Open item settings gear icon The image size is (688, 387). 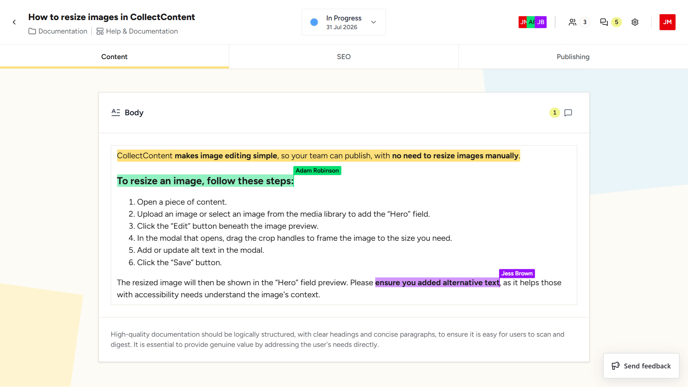tap(635, 22)
